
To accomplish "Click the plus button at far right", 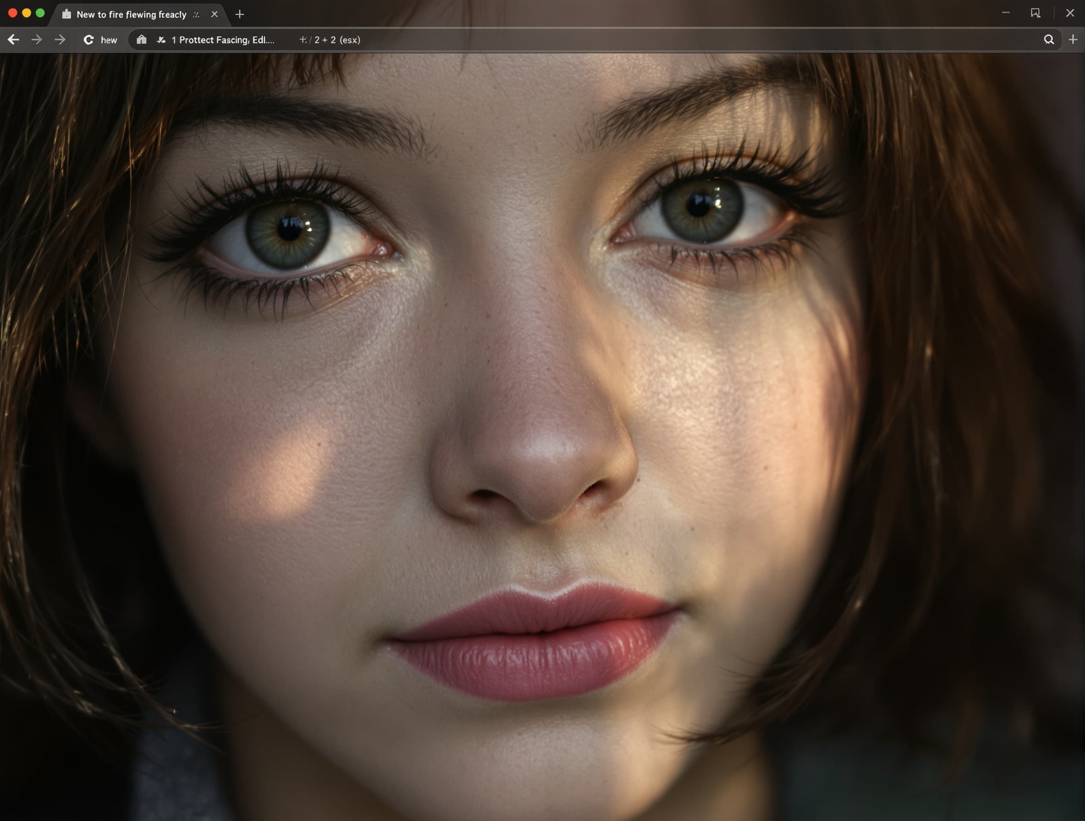I will pyautogui.click(x=1073, y=40).
